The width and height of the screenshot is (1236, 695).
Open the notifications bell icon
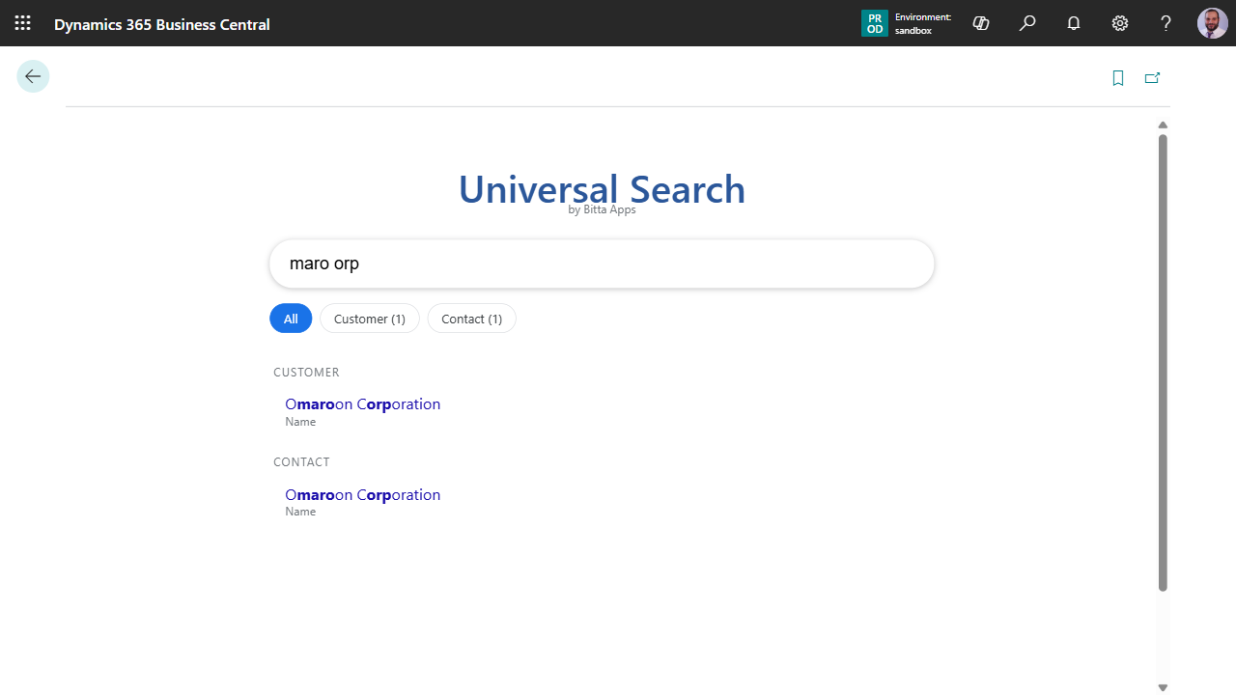point(1074,23)
